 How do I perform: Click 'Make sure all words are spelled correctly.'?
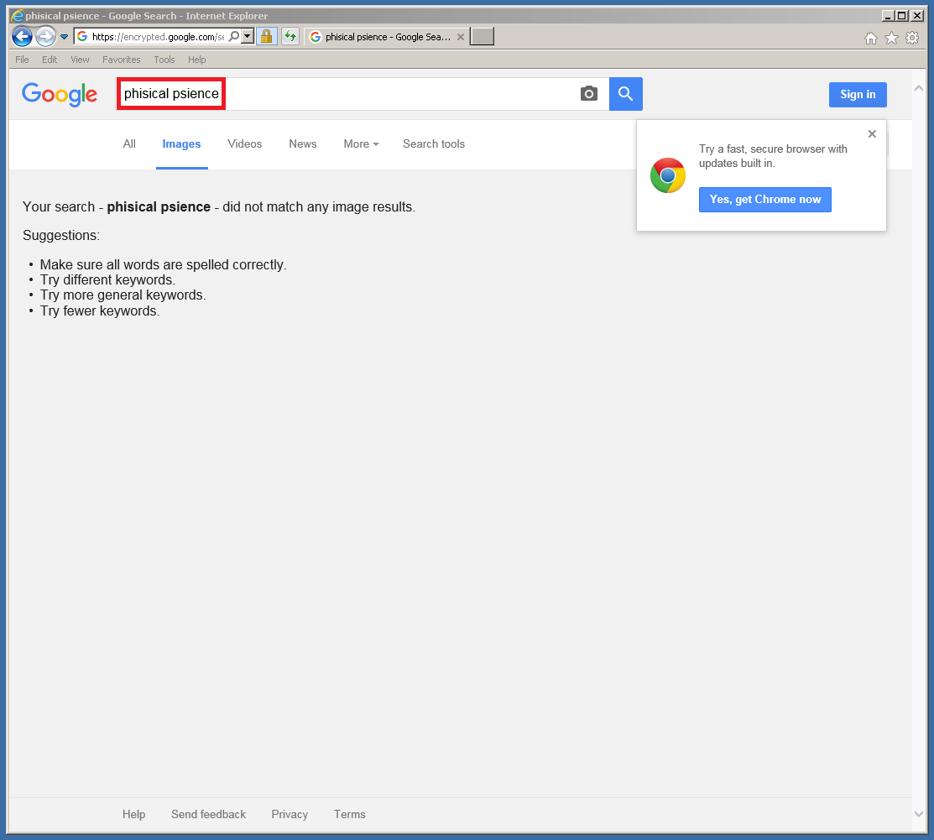[x=163, y=264]
